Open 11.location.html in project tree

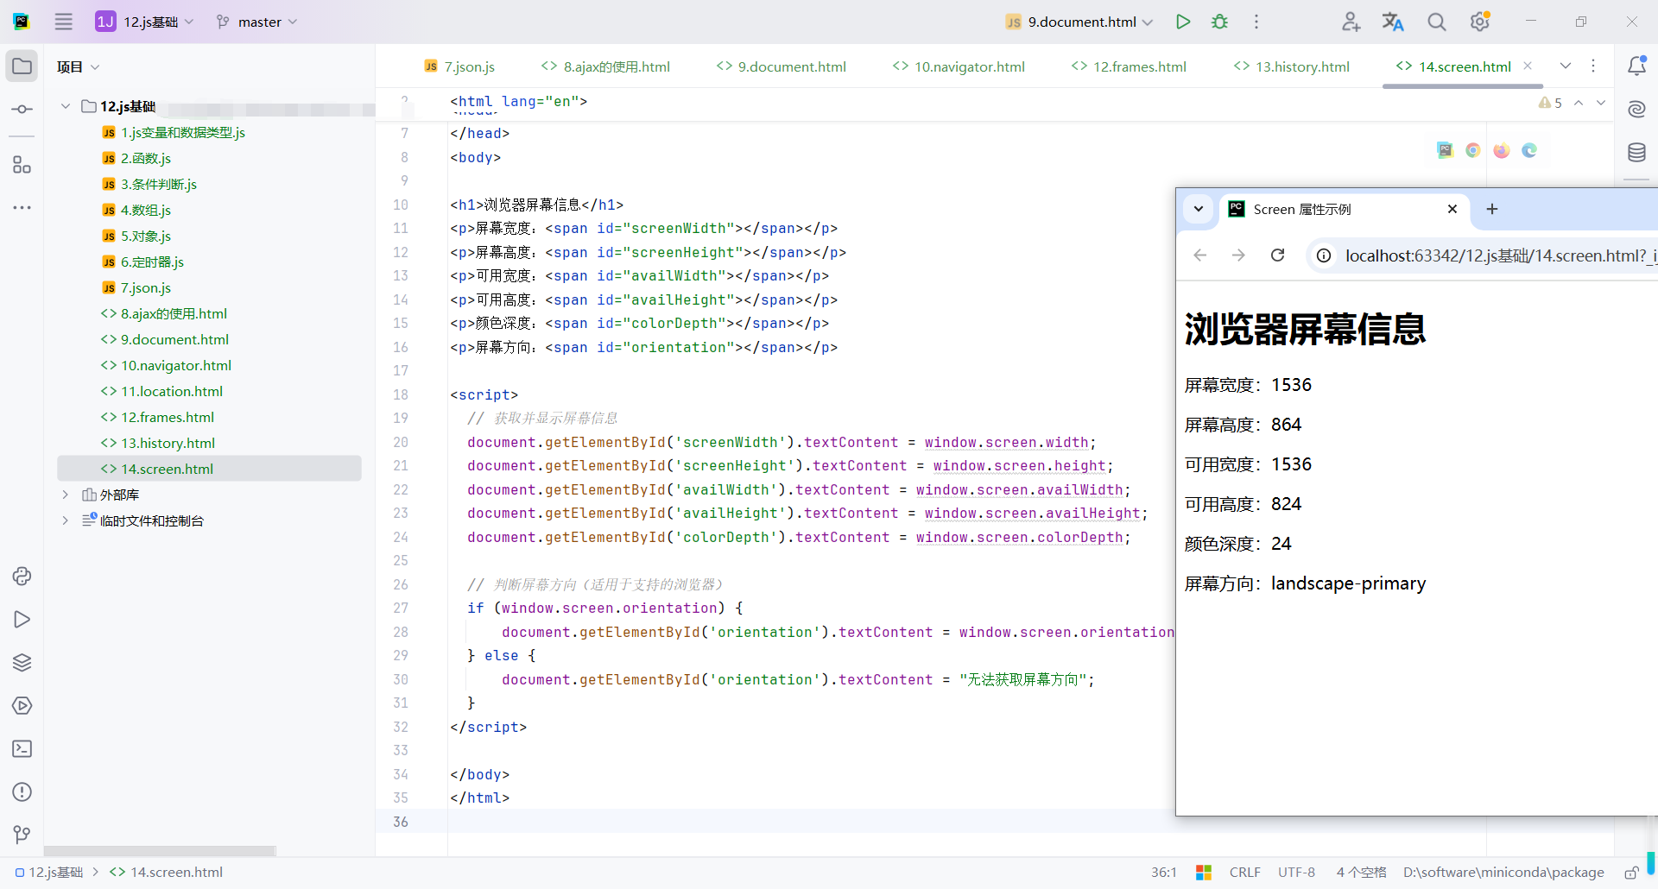pos(171,391)
